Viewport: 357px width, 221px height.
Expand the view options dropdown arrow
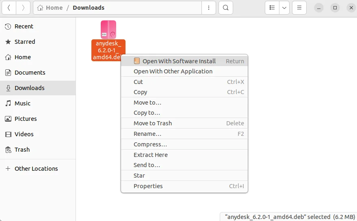(x=284, y=8)
